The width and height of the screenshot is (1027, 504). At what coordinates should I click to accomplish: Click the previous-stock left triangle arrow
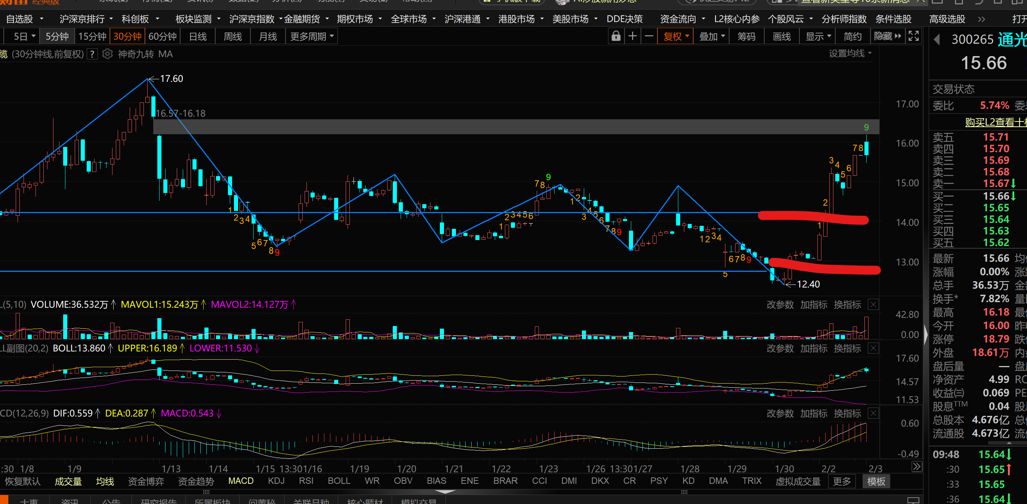pyautogui.click(x=937, y=40)
